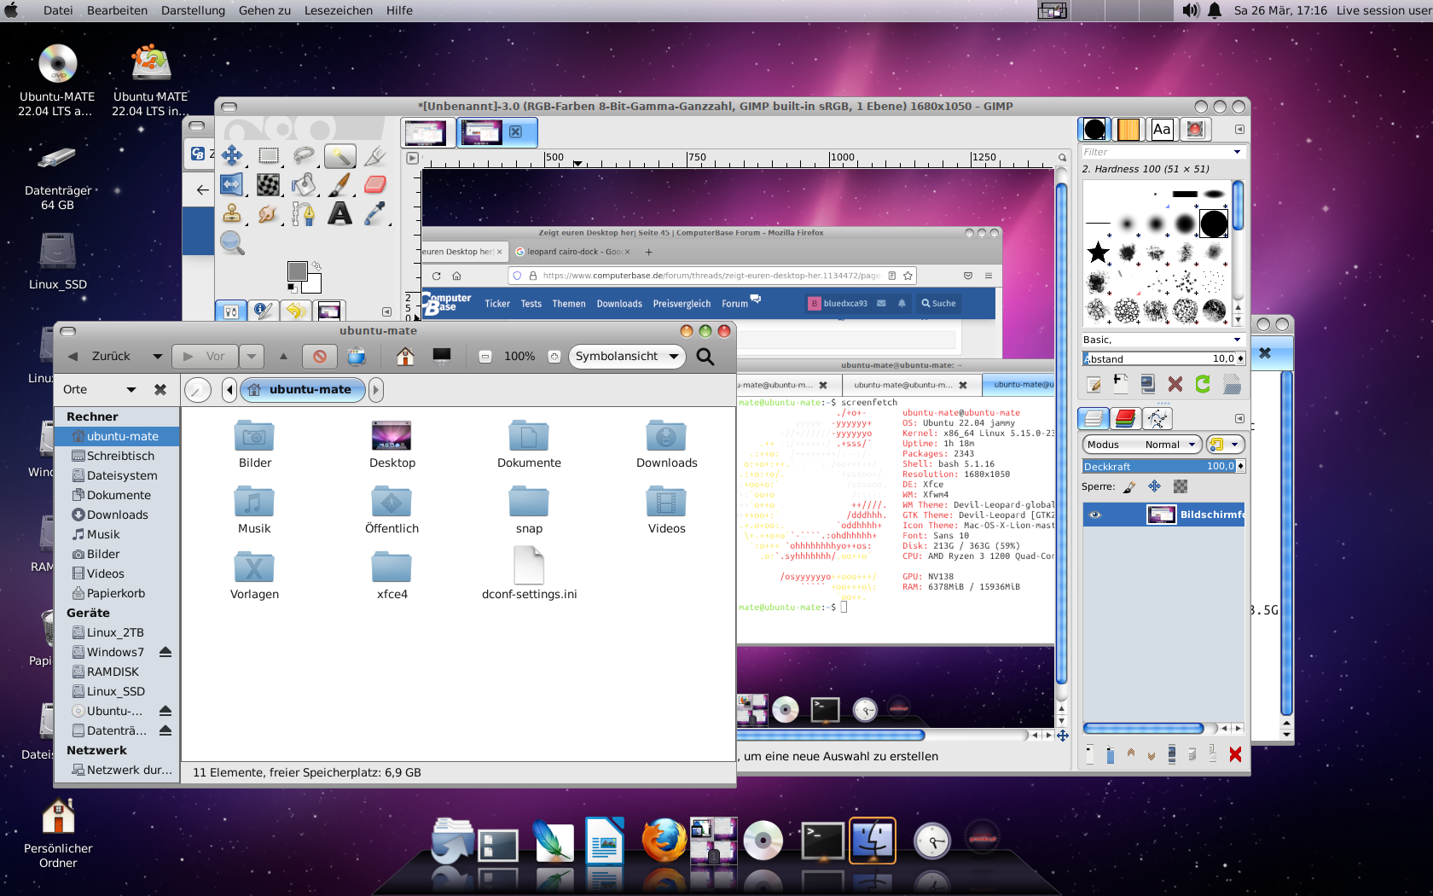Screen dimensions: 1433x896
Task: Select the Rectangle Select tool in GIMP
Action: point(269,155)
